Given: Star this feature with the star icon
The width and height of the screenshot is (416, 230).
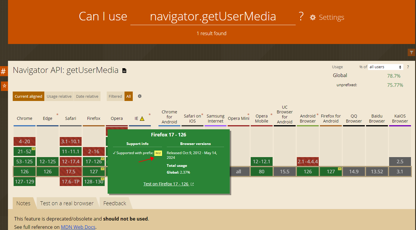Looking at the screenshot, I should 4,86.
